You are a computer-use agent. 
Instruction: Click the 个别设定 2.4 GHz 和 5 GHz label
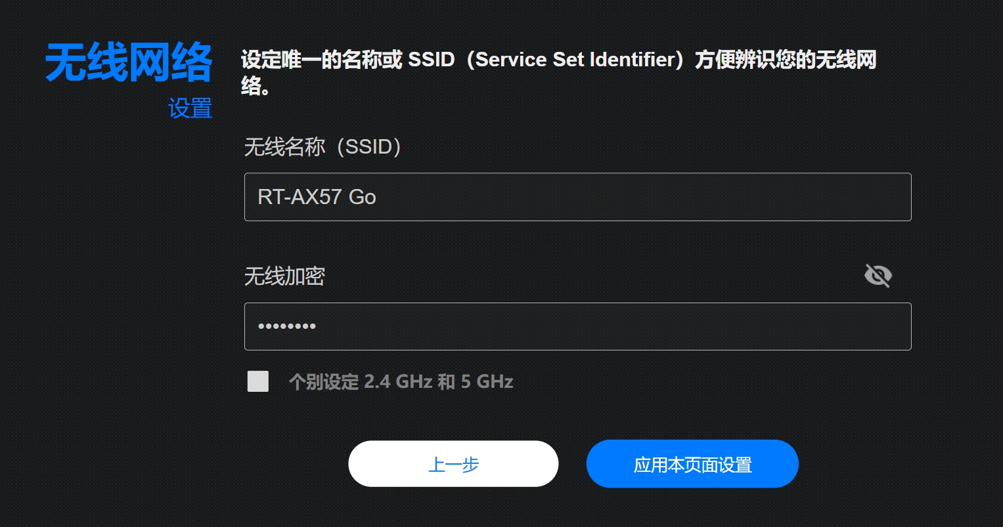coord(401,381)
